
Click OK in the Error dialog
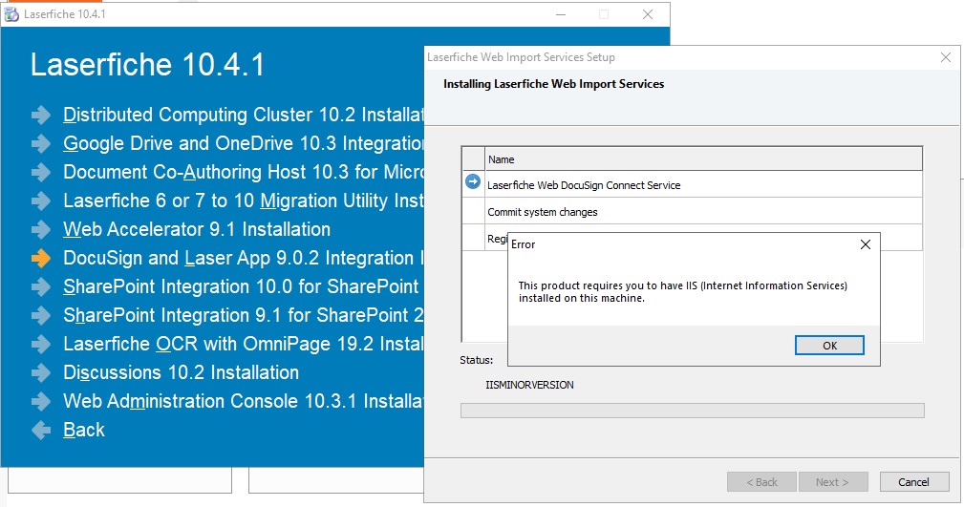[829, 346]
